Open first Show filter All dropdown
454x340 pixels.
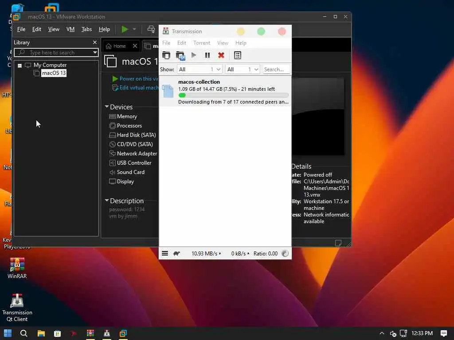200,69
